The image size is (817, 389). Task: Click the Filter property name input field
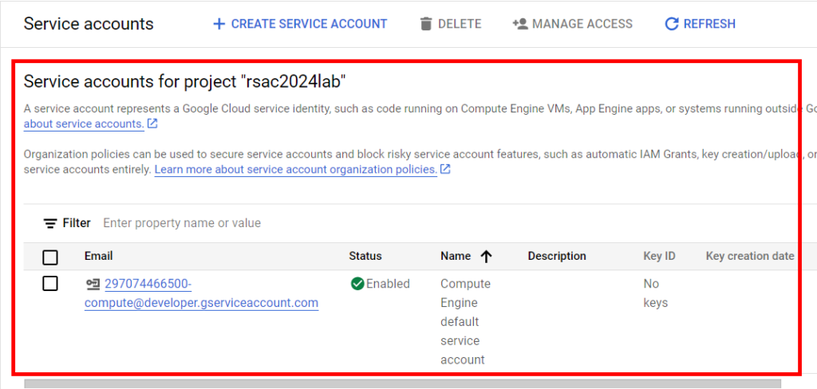(365, 223)
